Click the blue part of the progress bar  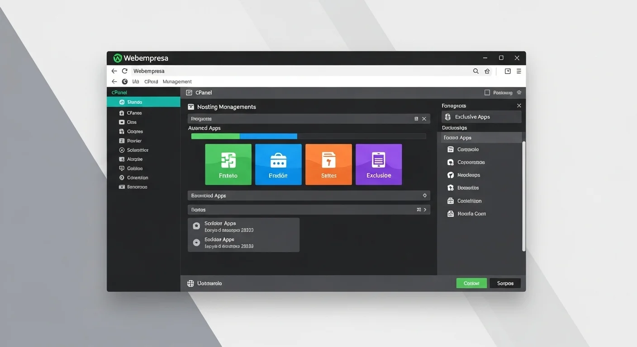(x=268, y=136)
